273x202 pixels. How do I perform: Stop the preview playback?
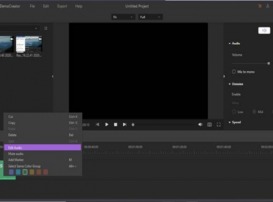pos(115,125)
